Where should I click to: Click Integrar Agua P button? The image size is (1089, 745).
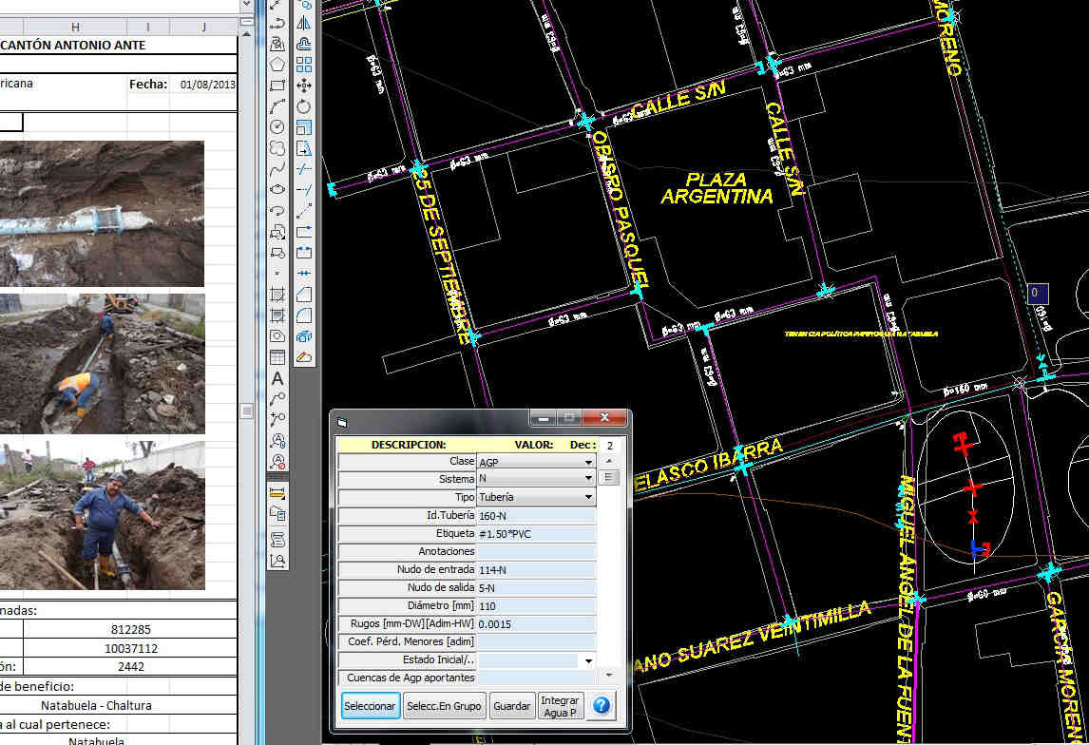(561, 706)
